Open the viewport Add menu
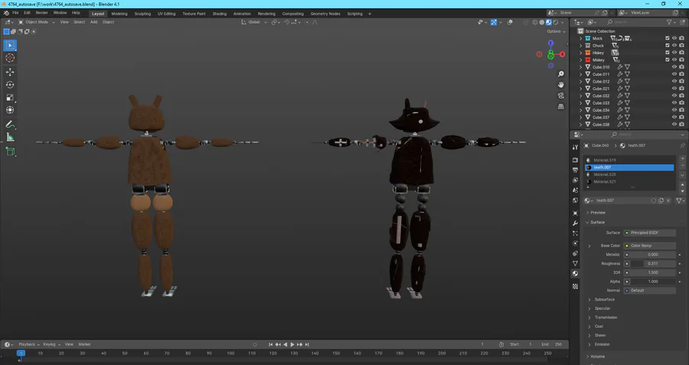 click(x=93, y=22)
